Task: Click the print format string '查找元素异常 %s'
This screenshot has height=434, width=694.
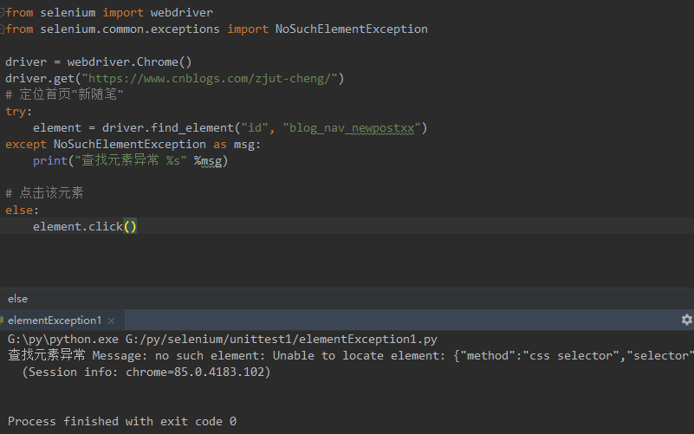Action: point(131,160)
